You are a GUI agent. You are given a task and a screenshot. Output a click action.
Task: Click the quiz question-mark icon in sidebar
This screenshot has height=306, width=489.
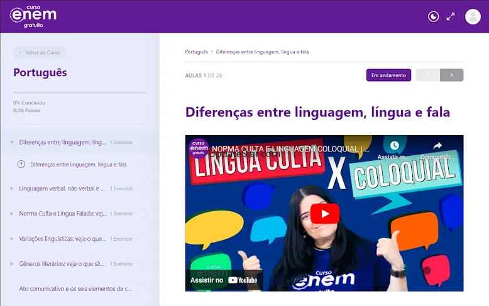[x=21, y=164]
